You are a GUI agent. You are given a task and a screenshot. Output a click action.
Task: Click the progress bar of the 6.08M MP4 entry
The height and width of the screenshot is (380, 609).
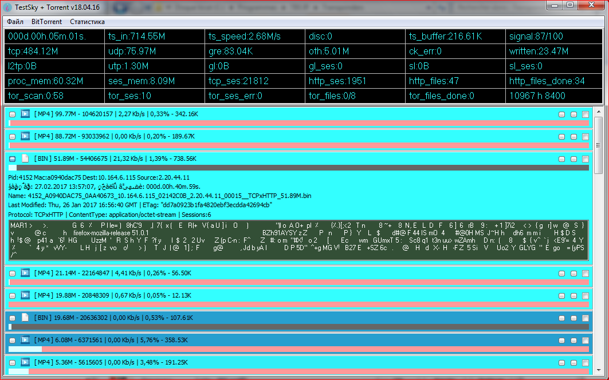point(298,349)
